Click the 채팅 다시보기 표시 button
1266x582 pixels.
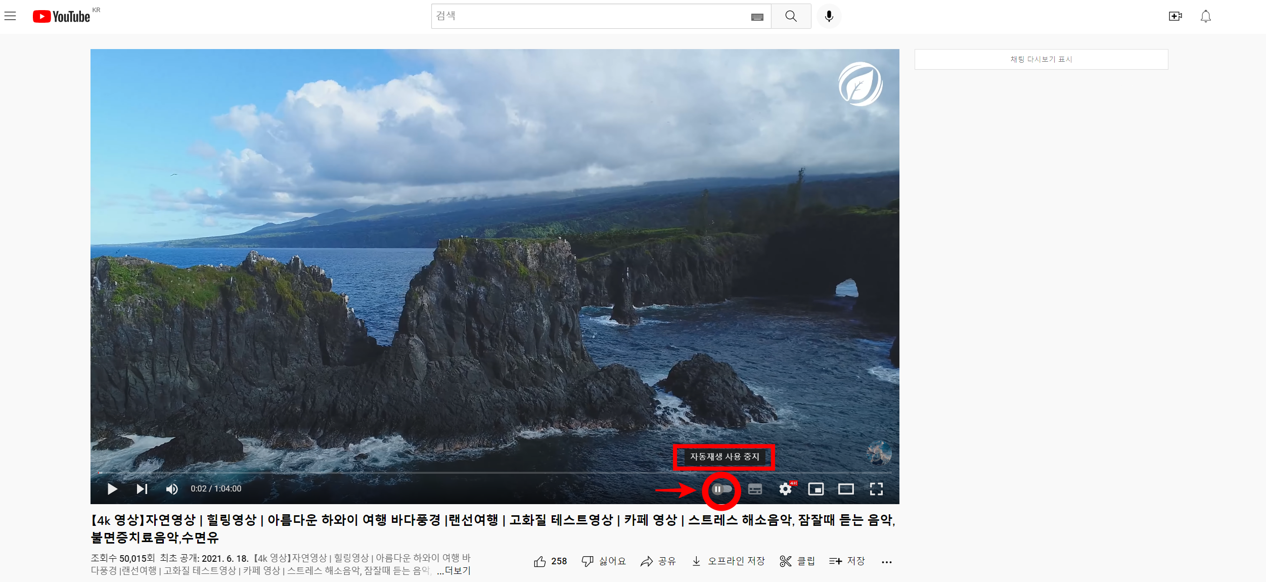pos(1041,59)
